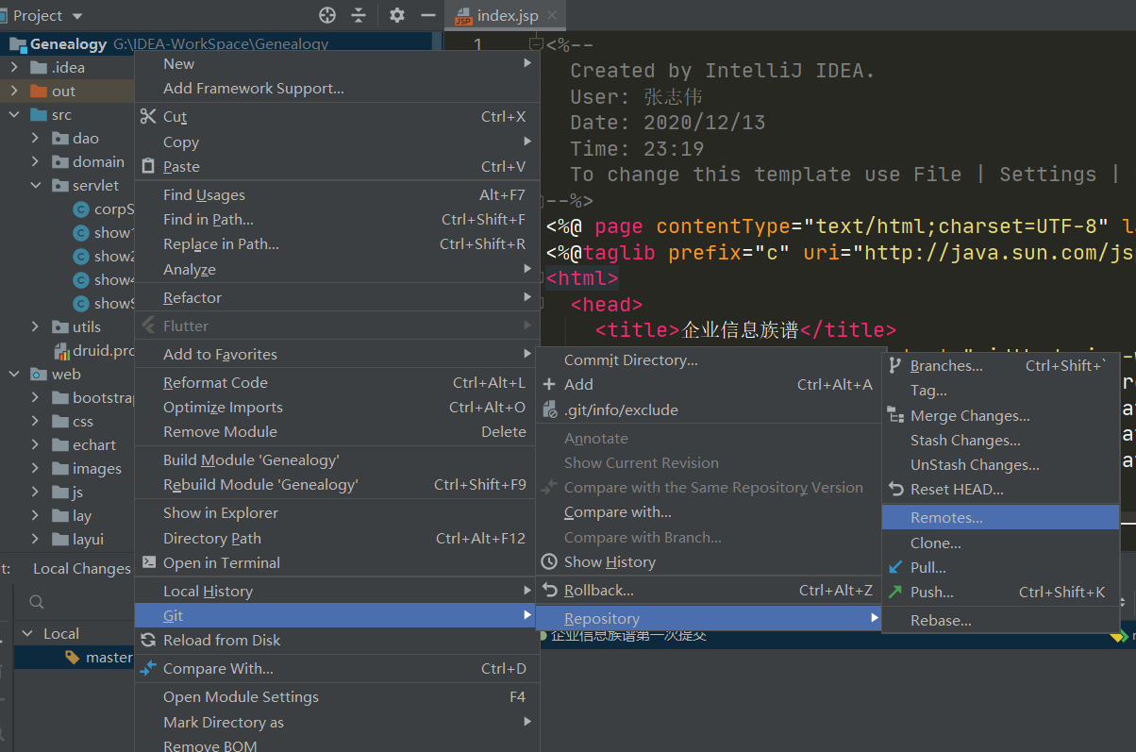Collapse the servlet package
This screenshot has height=752, width=1136.
click(35, 185)
